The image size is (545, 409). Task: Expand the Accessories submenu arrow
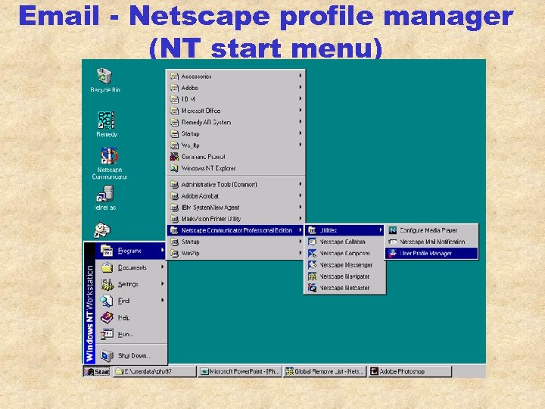point(300,76)
